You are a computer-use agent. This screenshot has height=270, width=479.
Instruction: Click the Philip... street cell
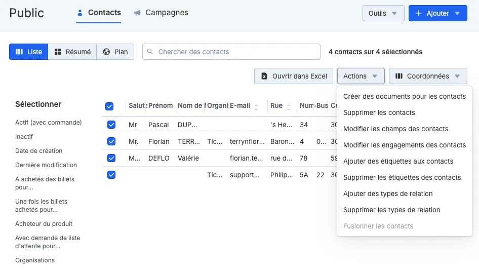[282, 175]
